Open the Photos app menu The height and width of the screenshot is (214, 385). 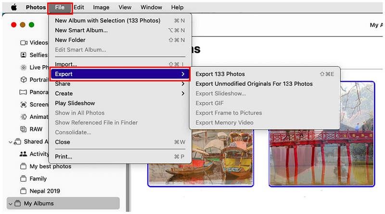click(36, 7)
